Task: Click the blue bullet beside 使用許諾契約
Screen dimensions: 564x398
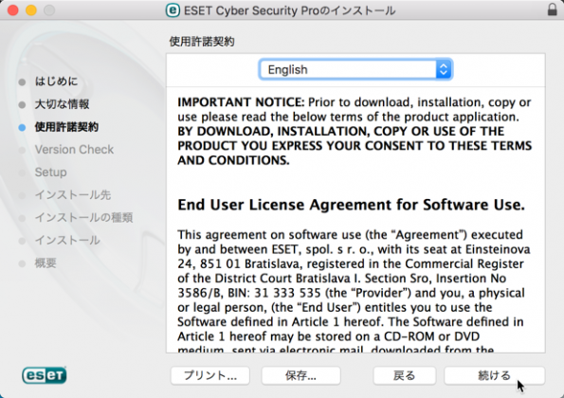Action: (x=22, y=128)
